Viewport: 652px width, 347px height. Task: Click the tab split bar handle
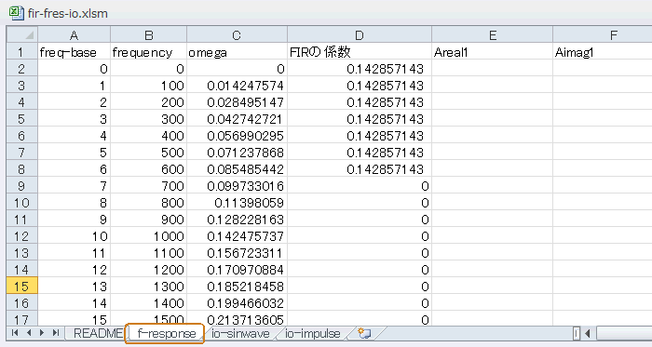tap(577, 333)
